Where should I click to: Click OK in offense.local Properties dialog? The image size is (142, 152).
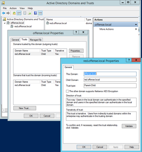tap(31, 116)
